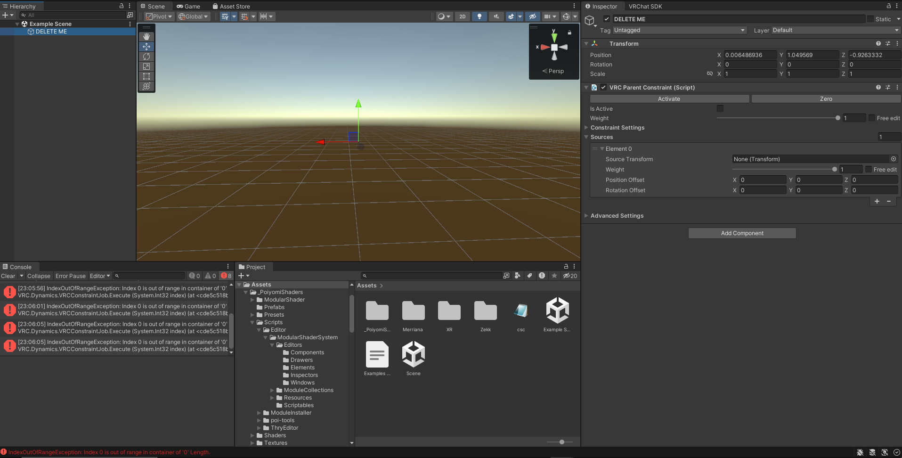Add a new source element with plus
Image resolution: width=902 pixels, height=458 pixels.
point(877,201)
